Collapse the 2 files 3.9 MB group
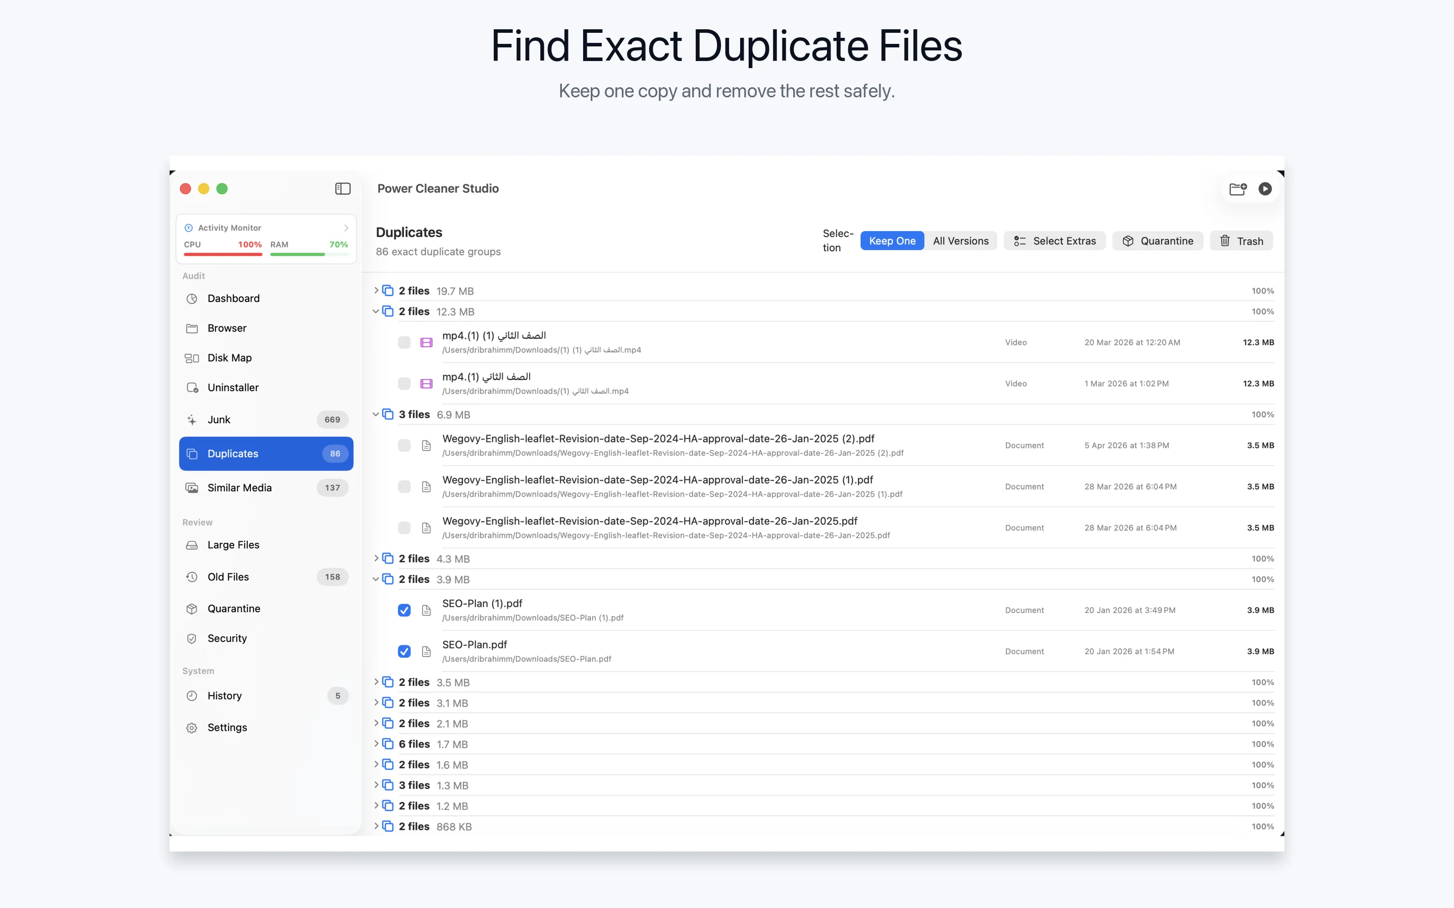Viewport: 1454px width, 908px height. (376, 579)
